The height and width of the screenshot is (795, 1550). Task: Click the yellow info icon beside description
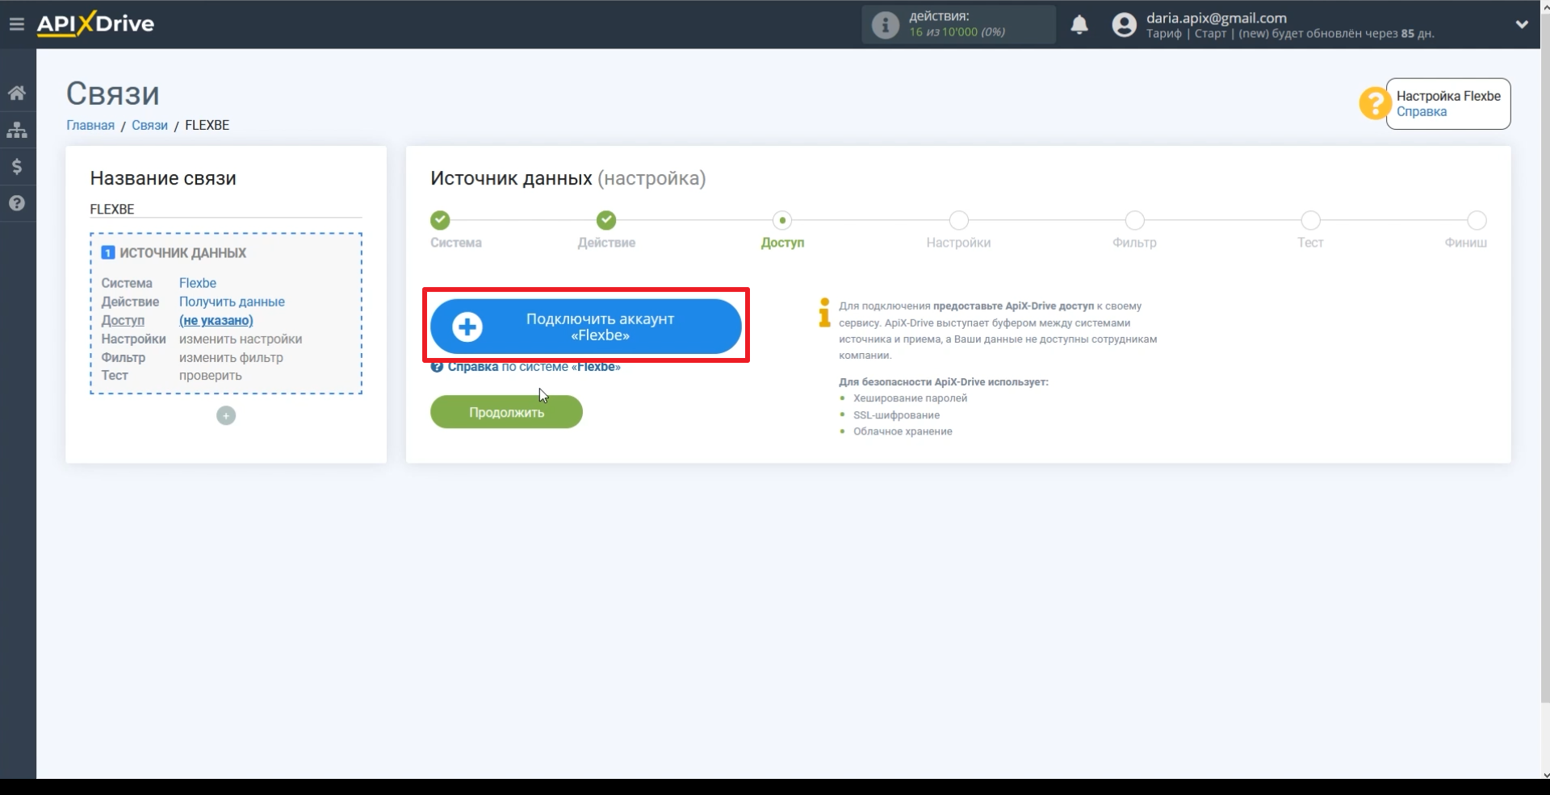[x=824, y=313]
